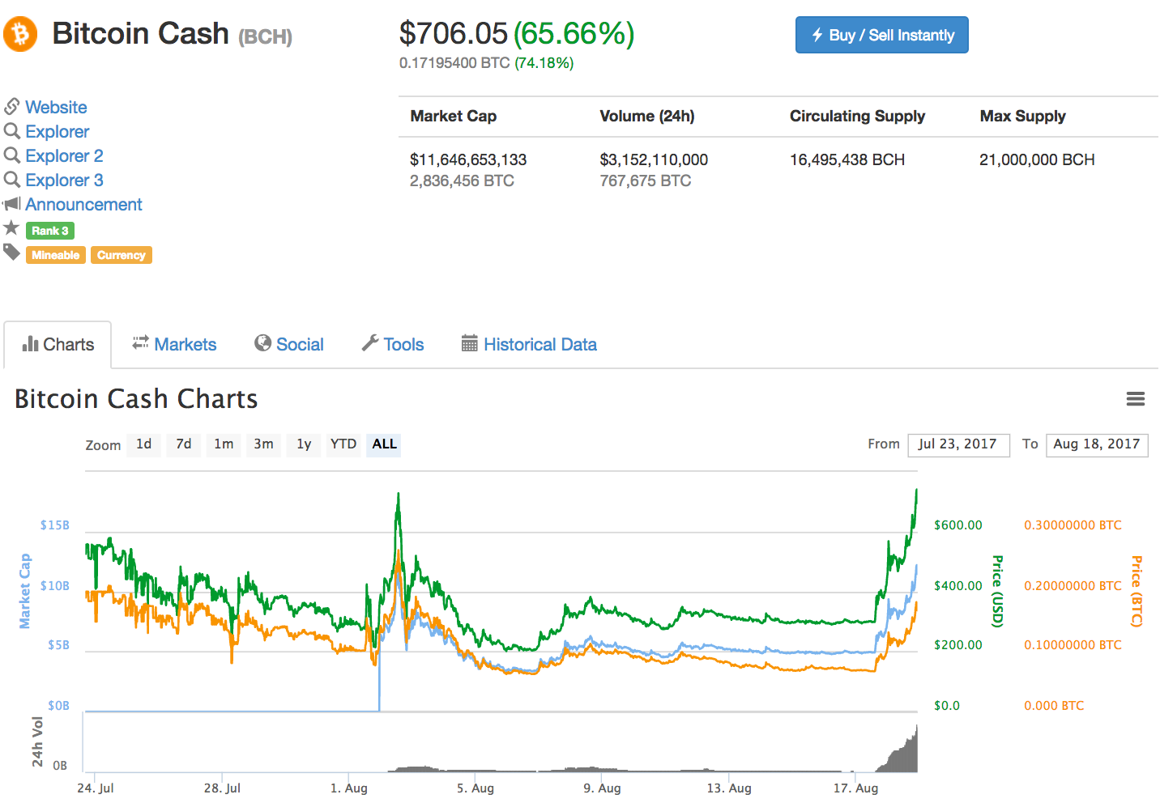1160x803 pixels.
Task: Click the 0.17195400 BTC price text
Action: click(x=454, y=63)
